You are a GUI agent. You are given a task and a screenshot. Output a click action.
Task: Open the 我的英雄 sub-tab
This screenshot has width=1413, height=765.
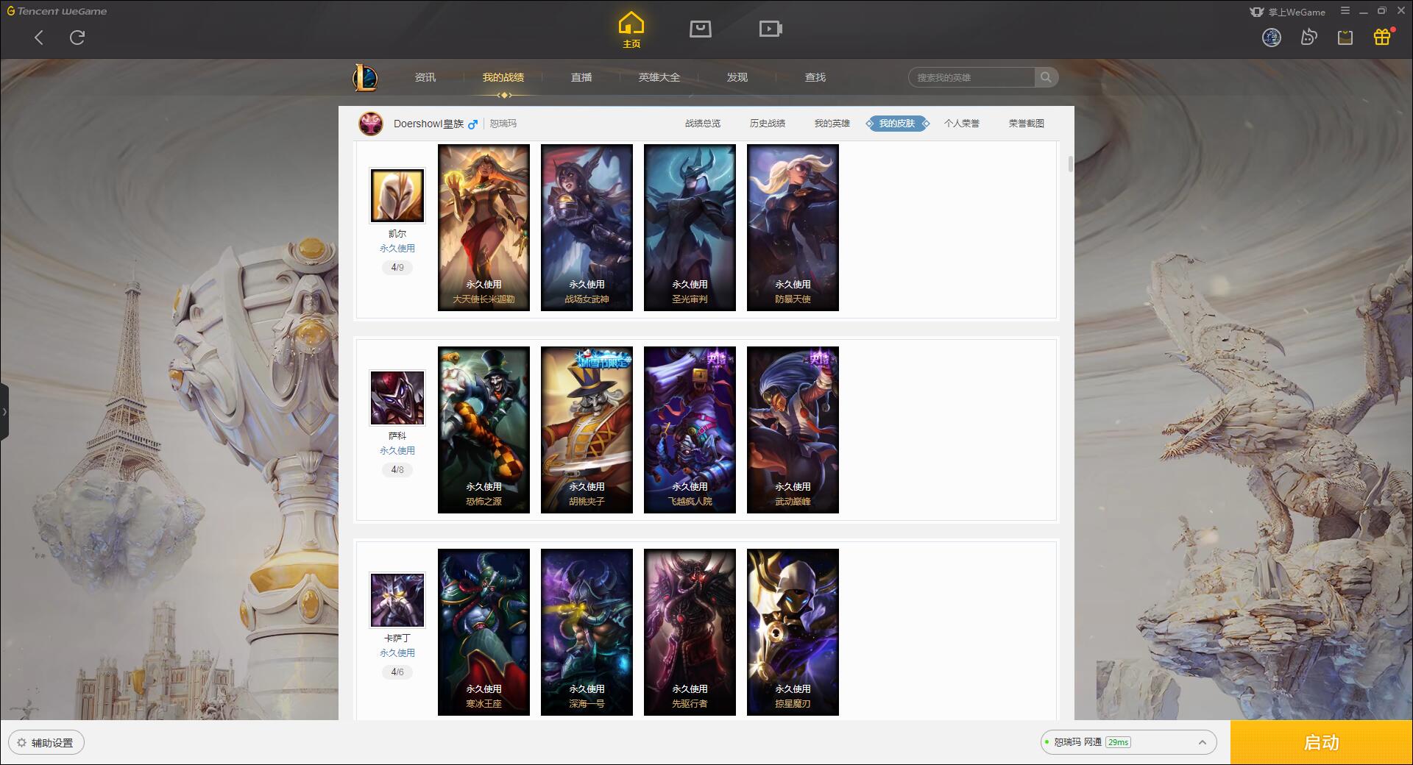coord(832,124)
